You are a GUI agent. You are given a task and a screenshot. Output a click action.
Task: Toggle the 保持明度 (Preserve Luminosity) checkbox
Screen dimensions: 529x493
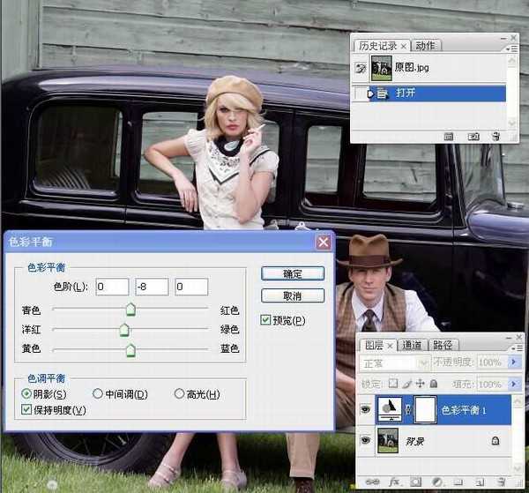(x=27, y=410)
